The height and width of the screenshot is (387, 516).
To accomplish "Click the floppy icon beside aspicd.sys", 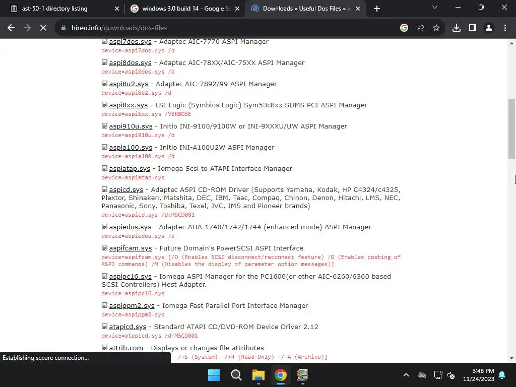I will (104, 189).
